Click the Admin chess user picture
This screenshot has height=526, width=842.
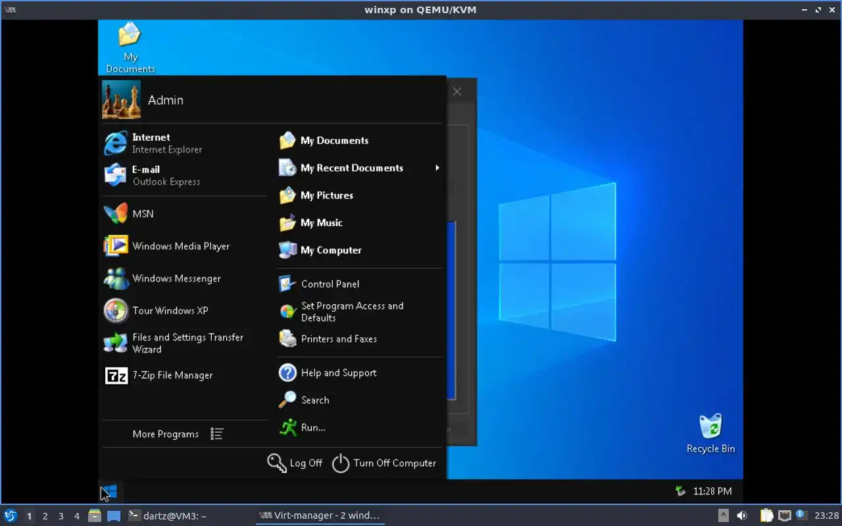pos(122,100)
